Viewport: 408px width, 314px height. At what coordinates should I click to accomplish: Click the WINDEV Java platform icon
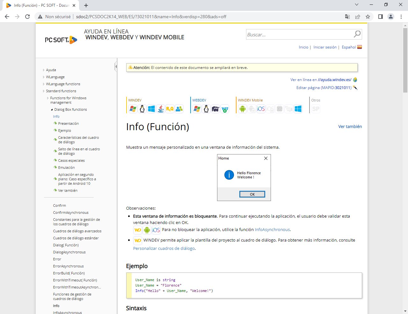tap(161, 109)
